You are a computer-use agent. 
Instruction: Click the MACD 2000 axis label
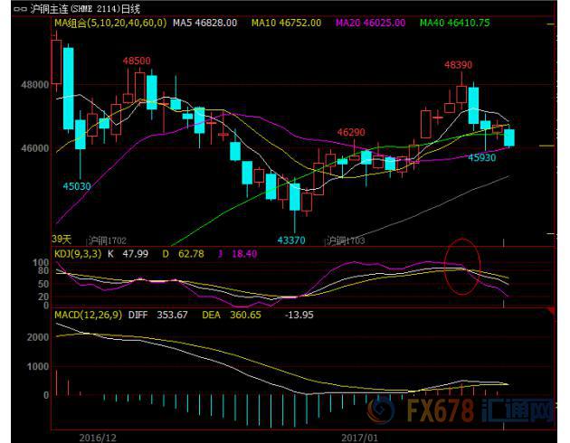point(38,337)
